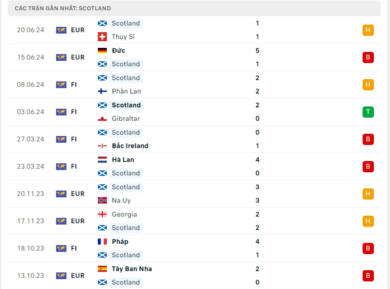Screen dimensions: 390x289
Task: Click the green T win badge
Action: pos(368,112)
